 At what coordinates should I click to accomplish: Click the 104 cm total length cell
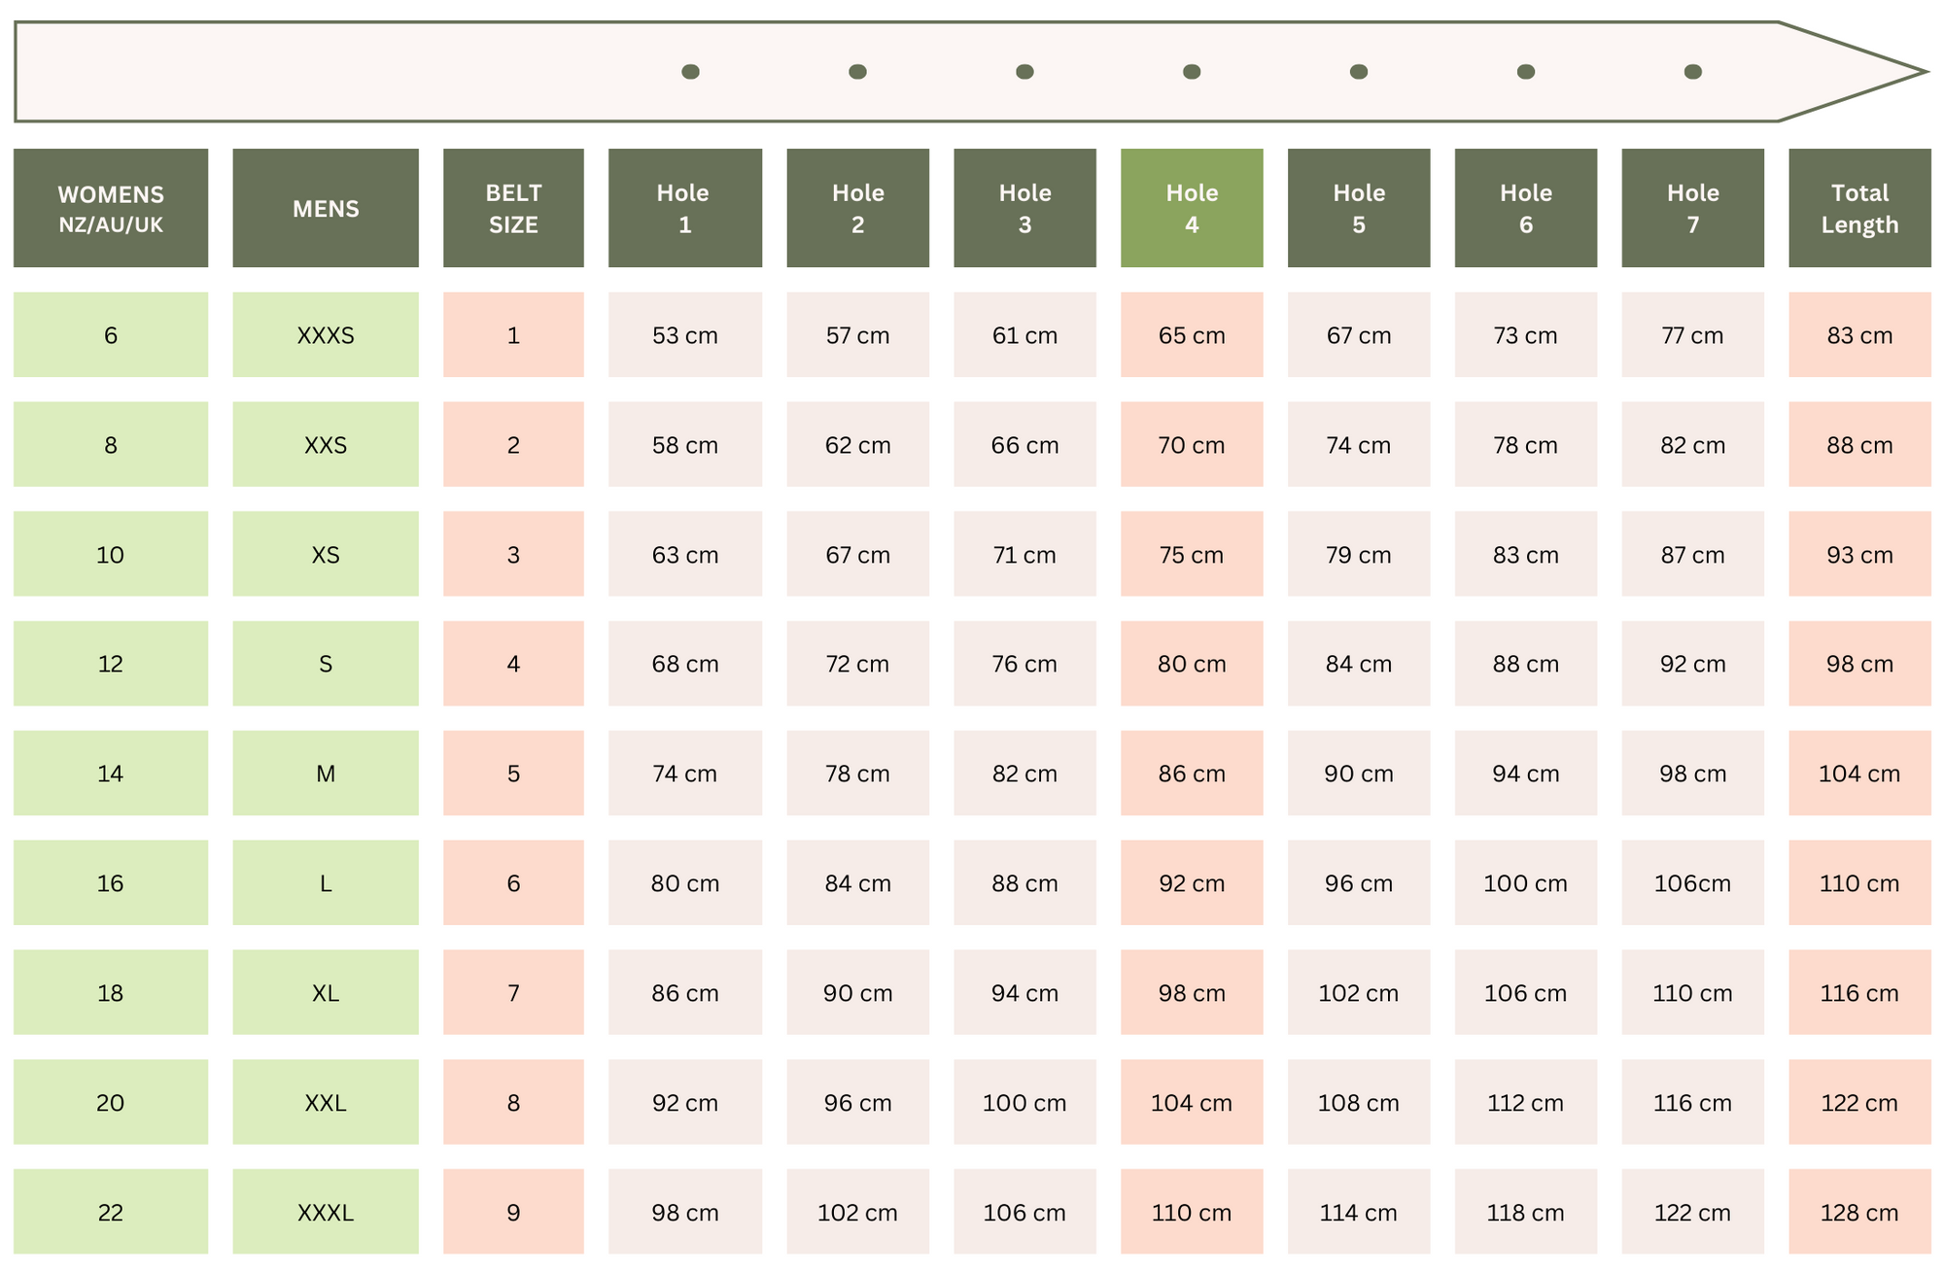(x=1858, y=774)
